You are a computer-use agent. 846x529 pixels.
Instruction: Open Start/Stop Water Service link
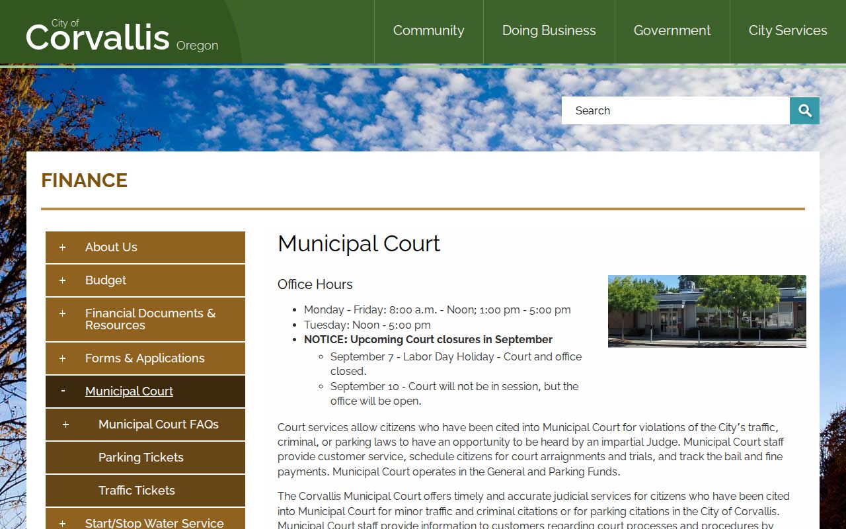[x=155, y=523]
